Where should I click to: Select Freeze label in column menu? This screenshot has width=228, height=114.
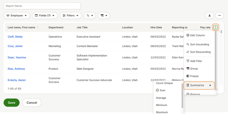194,76
